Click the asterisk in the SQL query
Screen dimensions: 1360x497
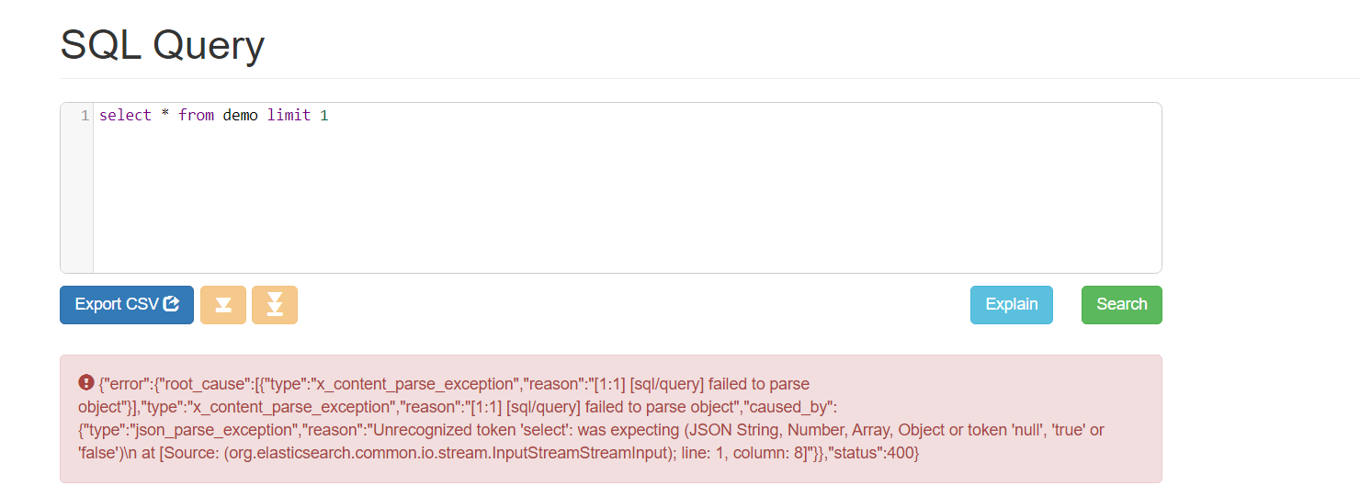pyautogui.click(x=164, y=116)
